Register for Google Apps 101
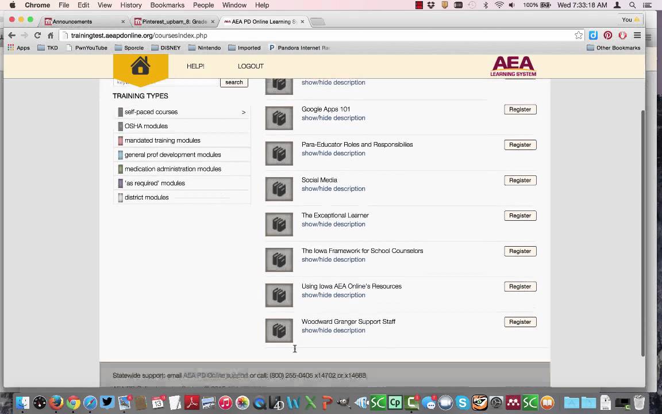This screenshot has width=662, height=414. [x=520, y=109]
